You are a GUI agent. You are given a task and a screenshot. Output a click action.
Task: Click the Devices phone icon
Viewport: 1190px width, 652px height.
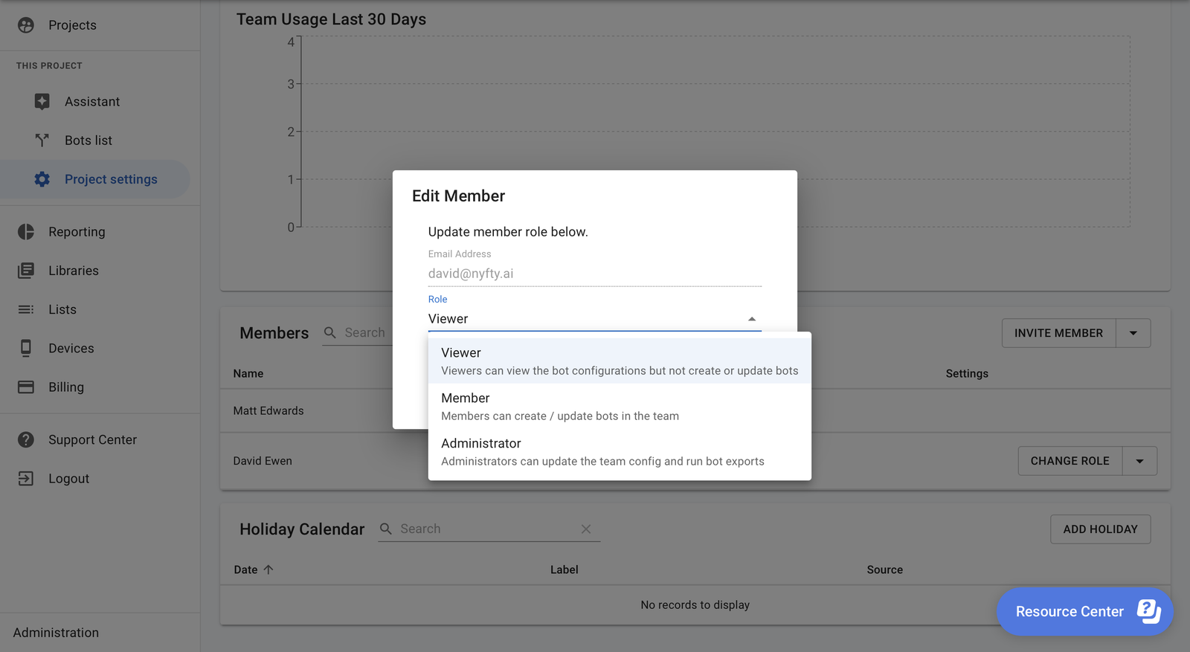pyautogui.click(x=26, y=348)
